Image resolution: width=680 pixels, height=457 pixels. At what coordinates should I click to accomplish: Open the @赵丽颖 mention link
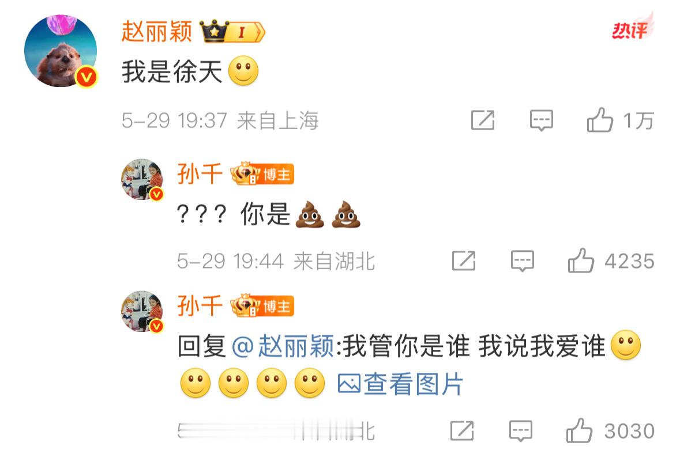283,346
